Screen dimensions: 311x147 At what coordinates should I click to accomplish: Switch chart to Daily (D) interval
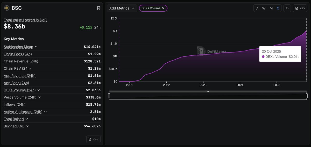[x=257, y=8]
